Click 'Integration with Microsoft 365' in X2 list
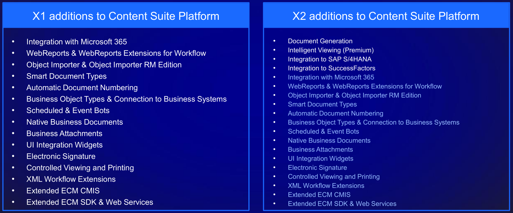 (x=331, y=77)
